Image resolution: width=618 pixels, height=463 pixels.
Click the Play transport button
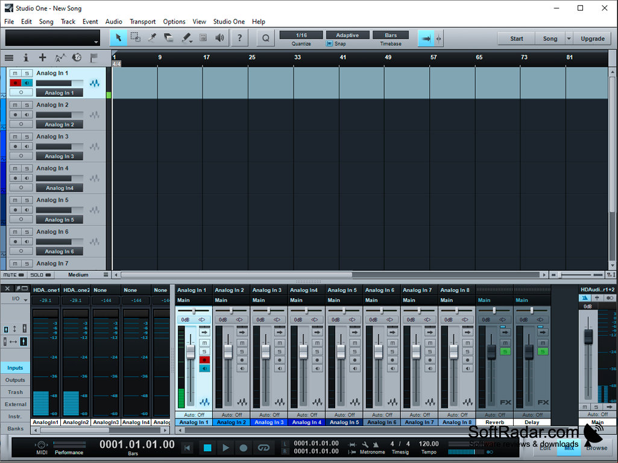tap(225, 447)
